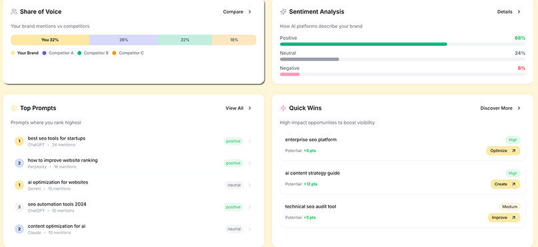Click rank badge for ai optimization for websites
538x247 pixels.
point(19,185)
